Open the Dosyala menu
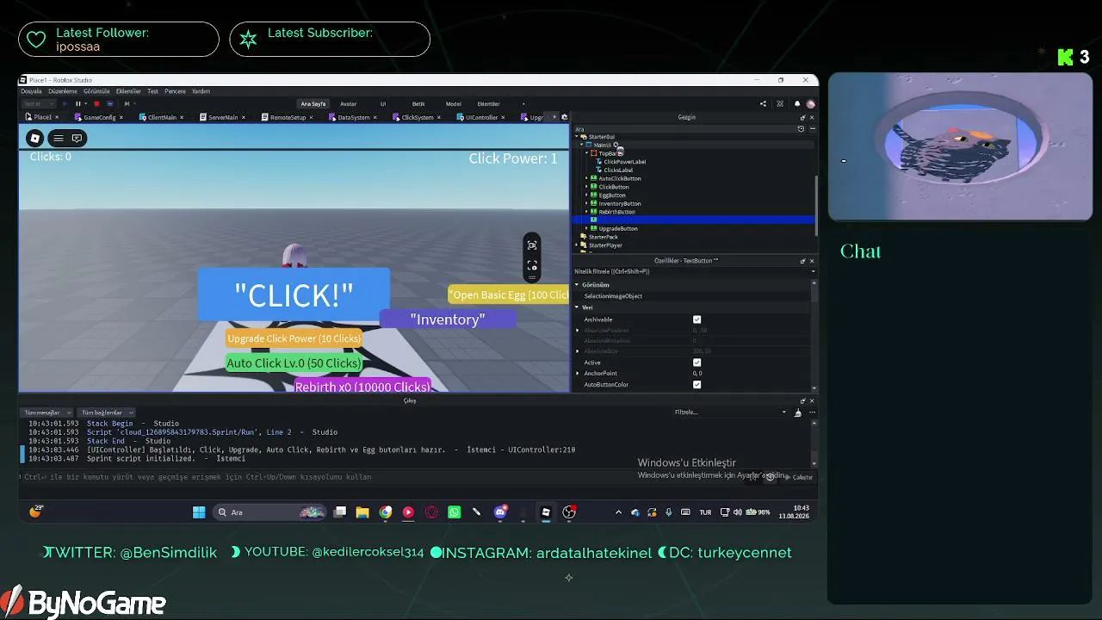Screen dimensions: 1102x620 [31, 91]
